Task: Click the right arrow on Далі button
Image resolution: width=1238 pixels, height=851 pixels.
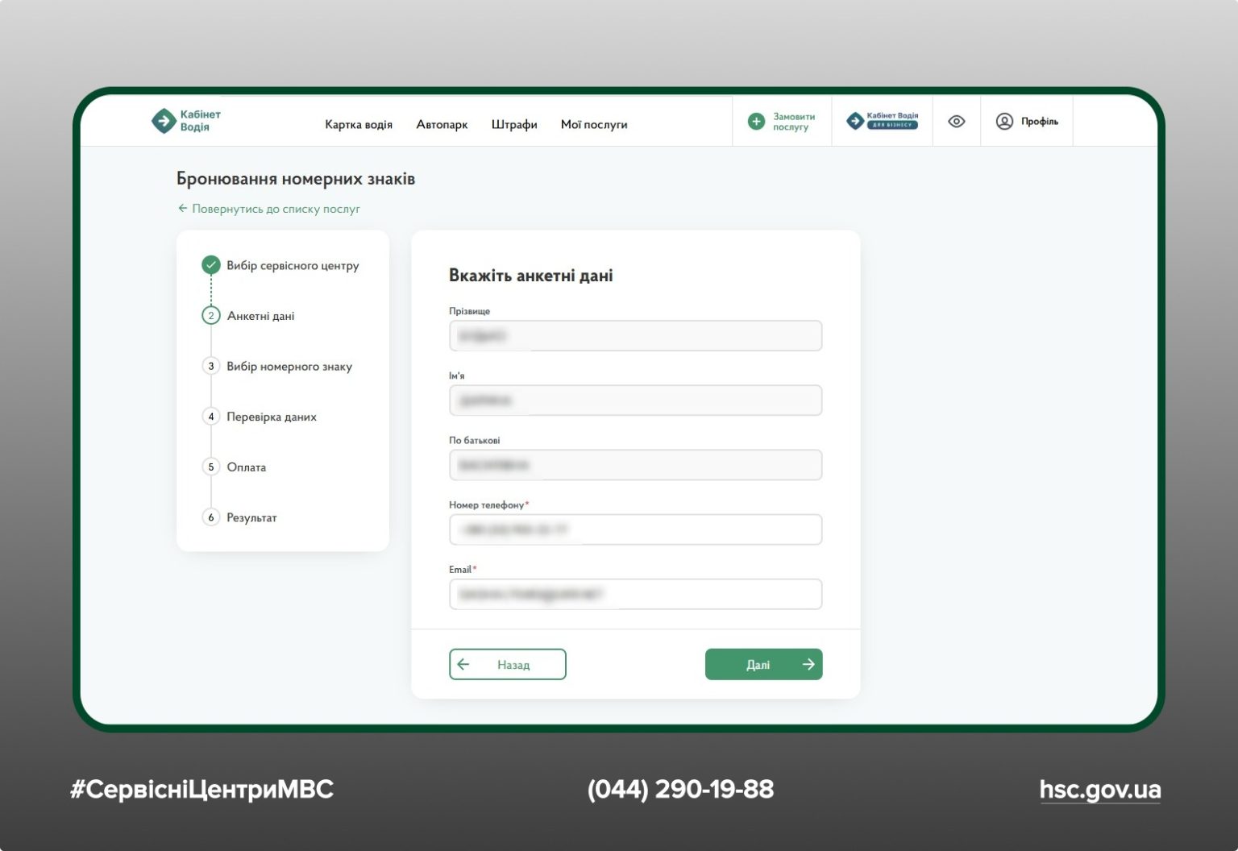Action: pyautogui.click(x=808, y=665)
